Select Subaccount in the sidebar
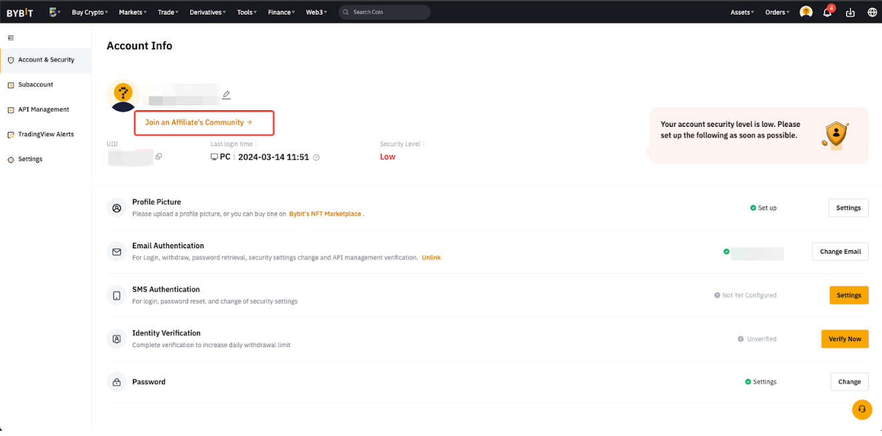Screen dimensions: 882x436 36,84
